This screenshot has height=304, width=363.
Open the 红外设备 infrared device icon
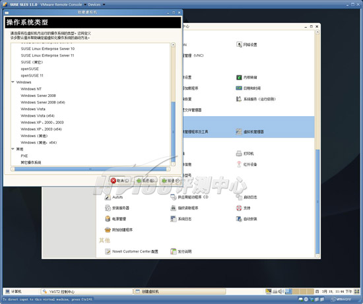point(239,164)
